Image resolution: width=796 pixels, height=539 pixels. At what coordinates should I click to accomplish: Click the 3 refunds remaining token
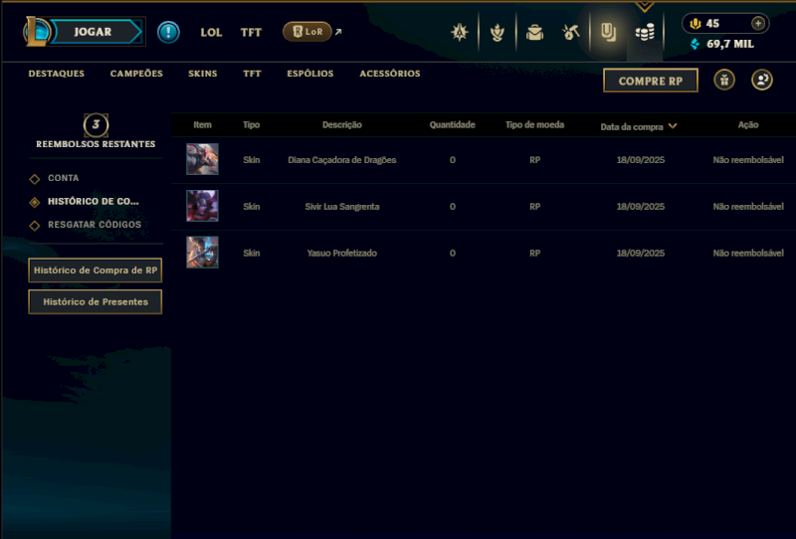(x=96, y=125)
